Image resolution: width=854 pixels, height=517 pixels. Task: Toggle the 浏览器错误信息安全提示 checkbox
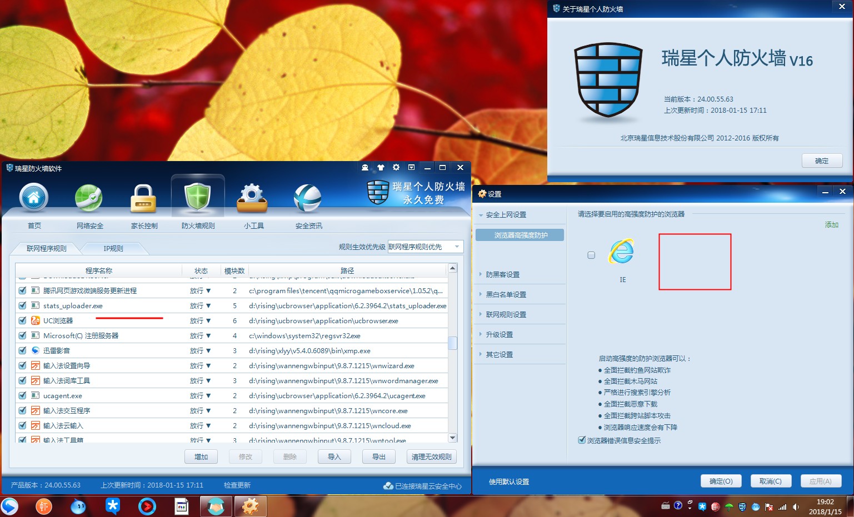582,440
